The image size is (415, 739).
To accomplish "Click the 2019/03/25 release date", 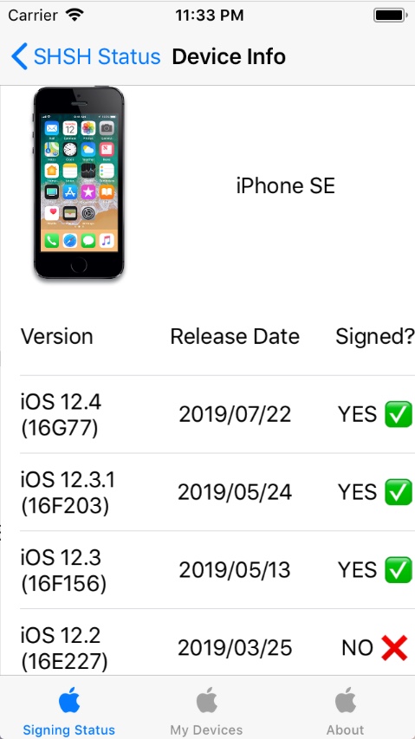I will point(235,649).
